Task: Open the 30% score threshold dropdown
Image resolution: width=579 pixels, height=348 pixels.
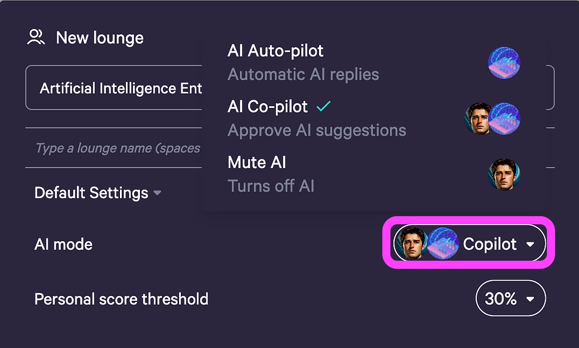Action: click(510, 298)
